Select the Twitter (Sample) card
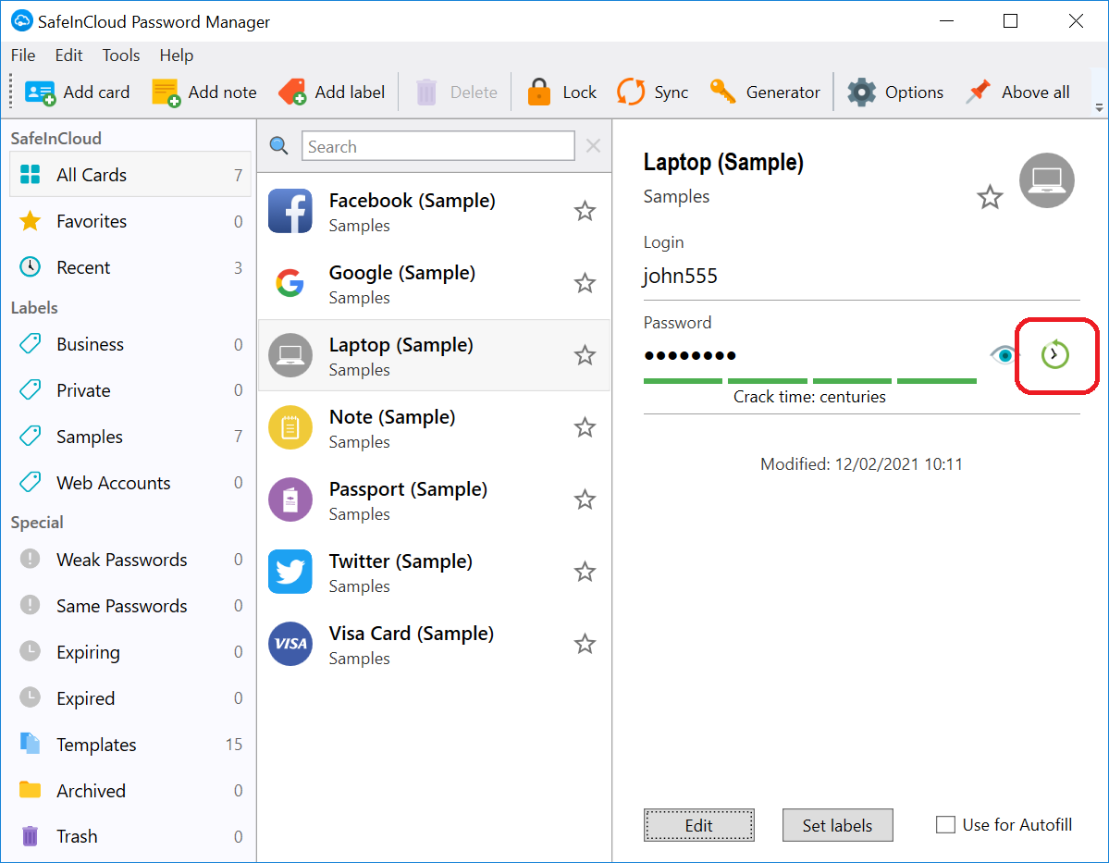Viewport: 1109px width, 863px height. click(x=434, y=572)
